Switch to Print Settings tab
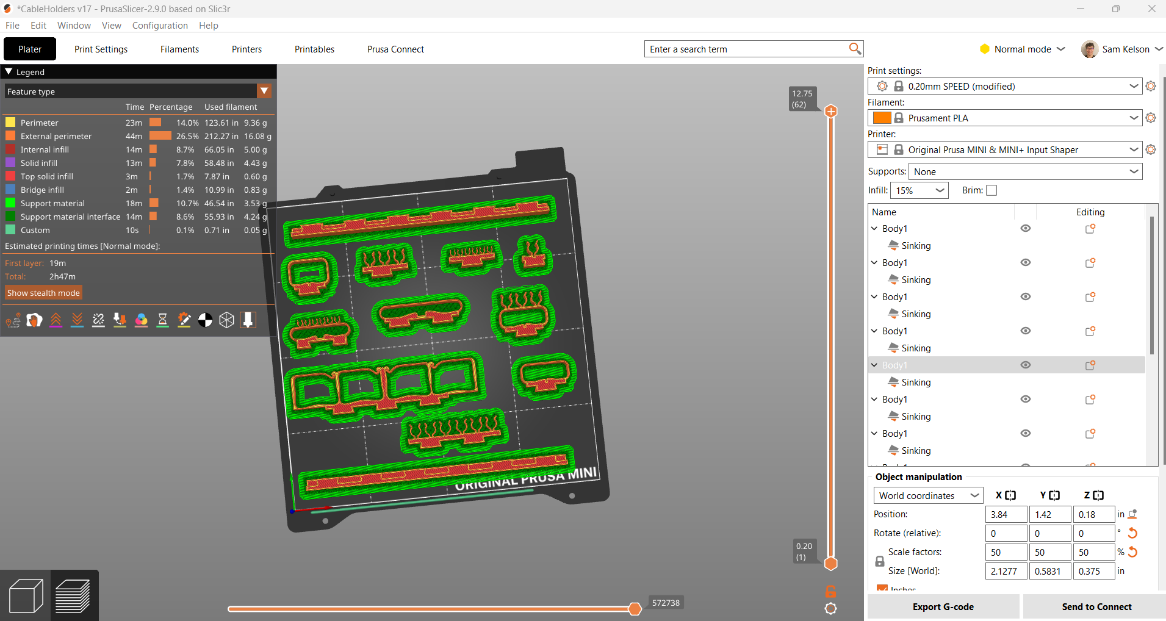The width and height of the screenshot is (1166, 621). [101, 49]
